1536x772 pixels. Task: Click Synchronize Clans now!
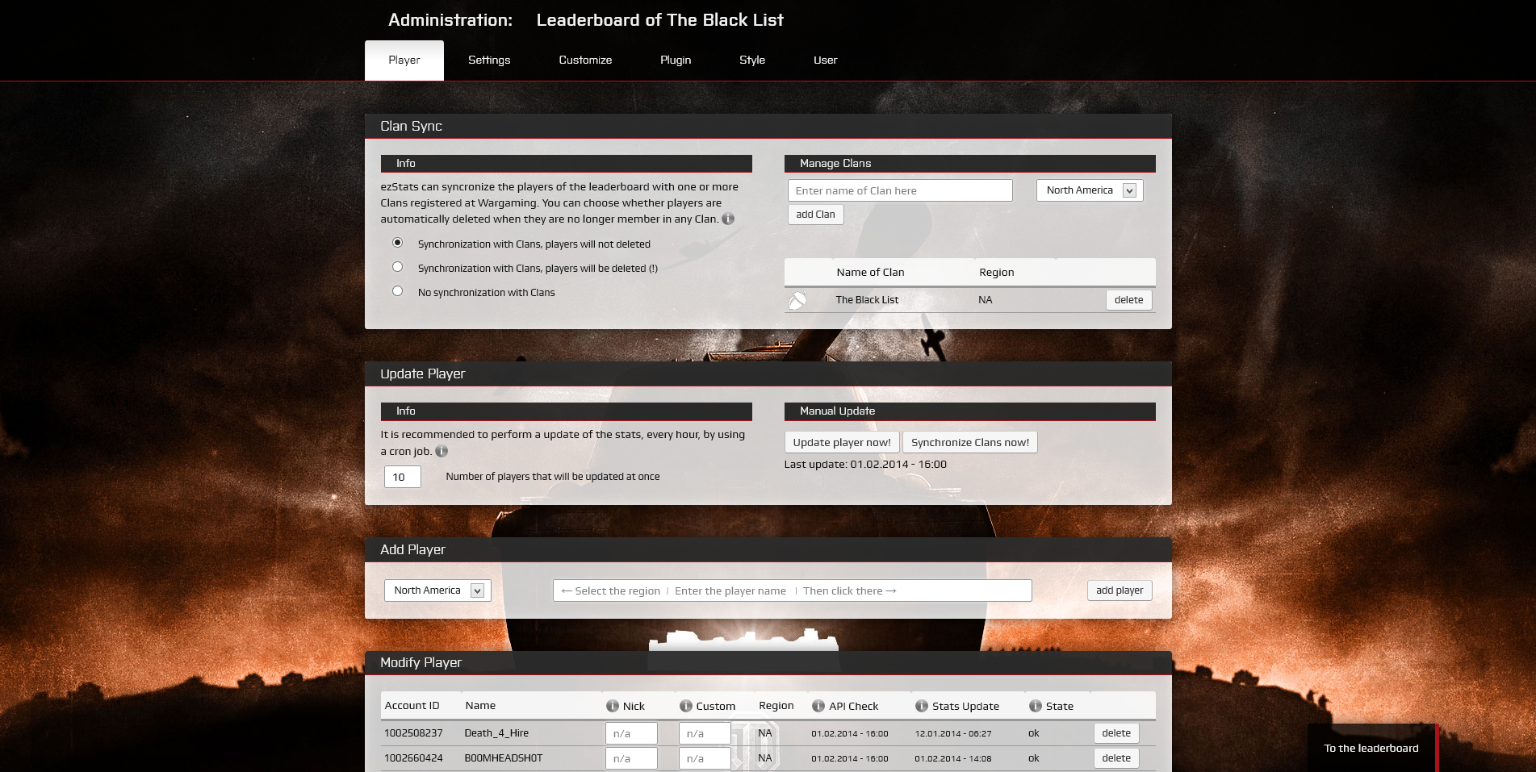click(x=969, y=442)
